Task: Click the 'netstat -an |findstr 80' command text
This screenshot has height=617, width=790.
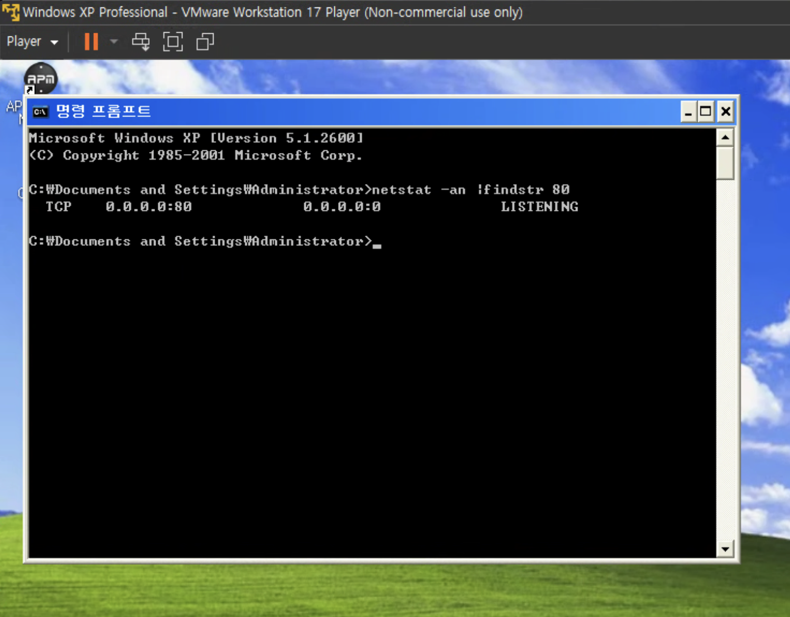Action: click(x=471, y=189)
